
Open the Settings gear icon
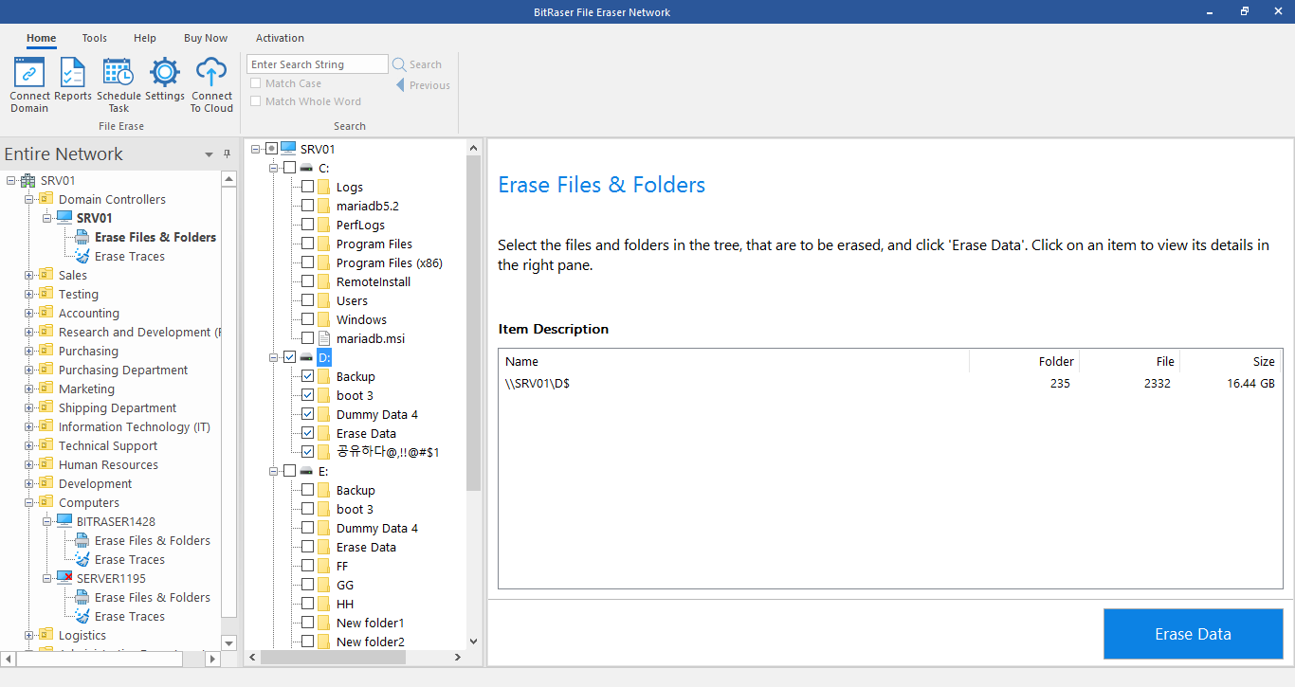click(x=165, y=72)
